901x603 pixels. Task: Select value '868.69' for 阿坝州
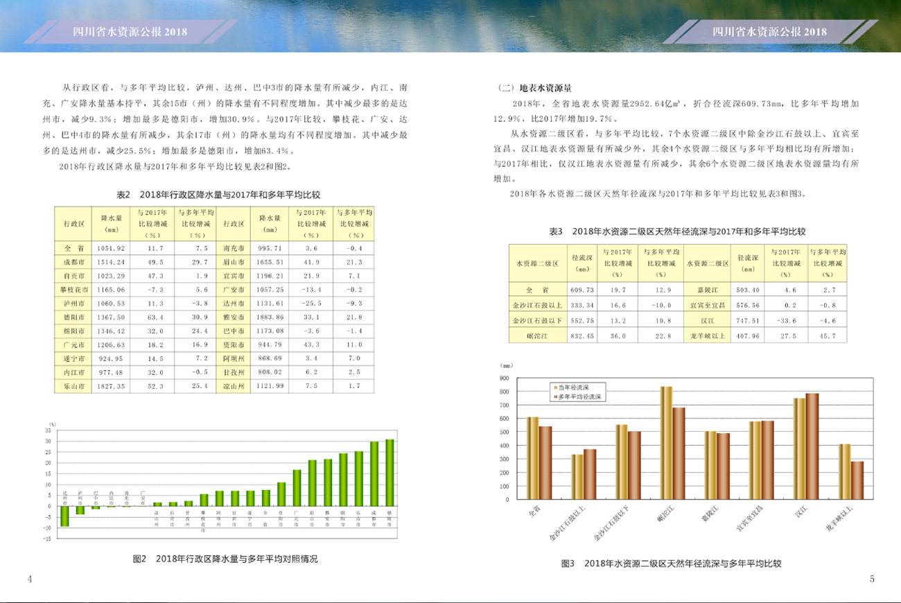click(270, 359)
